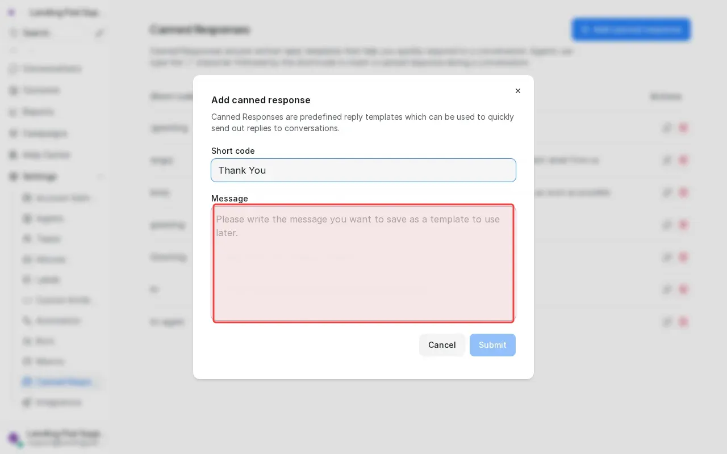The image size is (727, 454).
Task: Open Conversations from the sidebar
Action: point(52,69)
